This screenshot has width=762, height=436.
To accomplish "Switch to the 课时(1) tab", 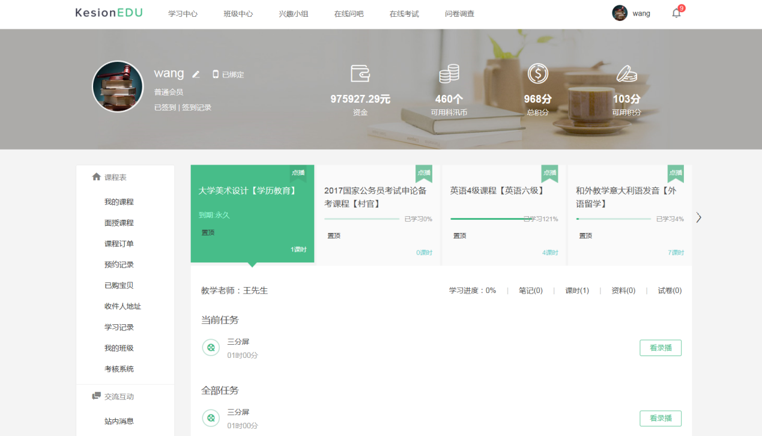I will 576,290.
